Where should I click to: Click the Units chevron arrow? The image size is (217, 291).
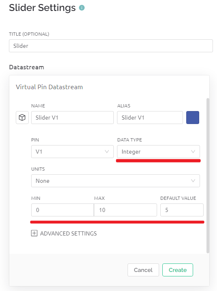pyautogui.click(x=193, y=181)
